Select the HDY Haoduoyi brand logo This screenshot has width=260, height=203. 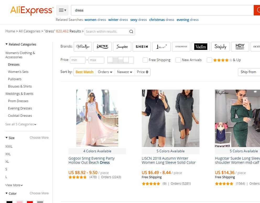pyautogui.click(x=240, y=47)
